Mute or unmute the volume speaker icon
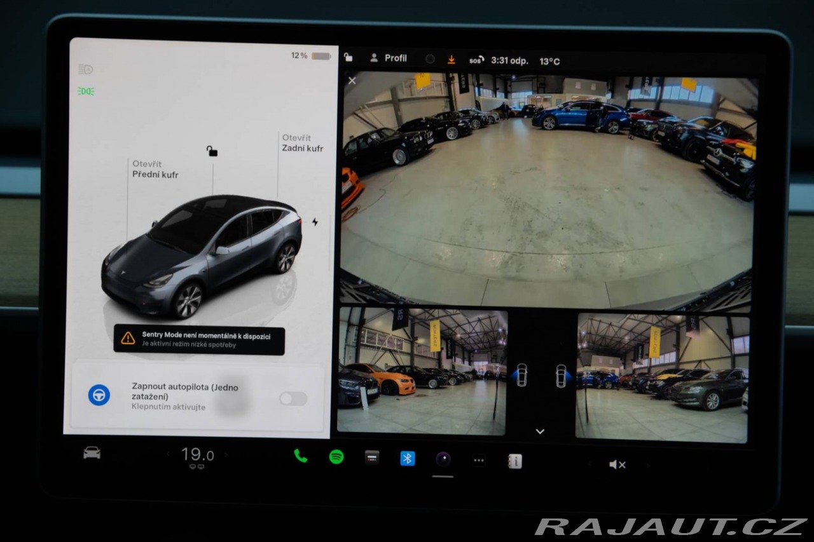814x542 pixels. tap(617, 464)
